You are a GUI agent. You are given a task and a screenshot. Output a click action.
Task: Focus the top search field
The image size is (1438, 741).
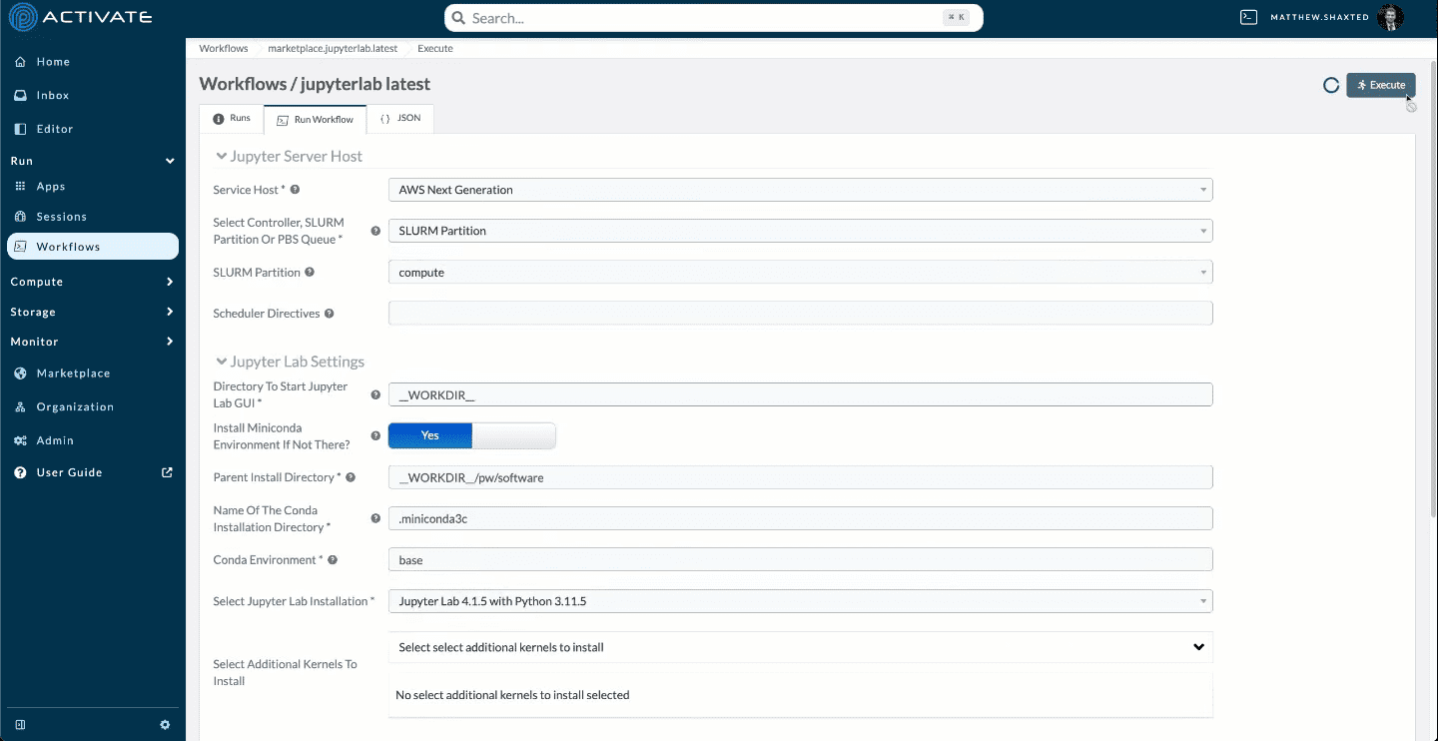pos(714,18)
